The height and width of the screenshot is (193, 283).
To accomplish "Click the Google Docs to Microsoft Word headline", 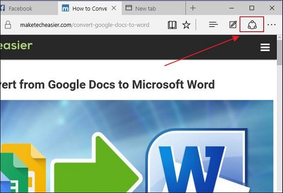I will [108, 85].
